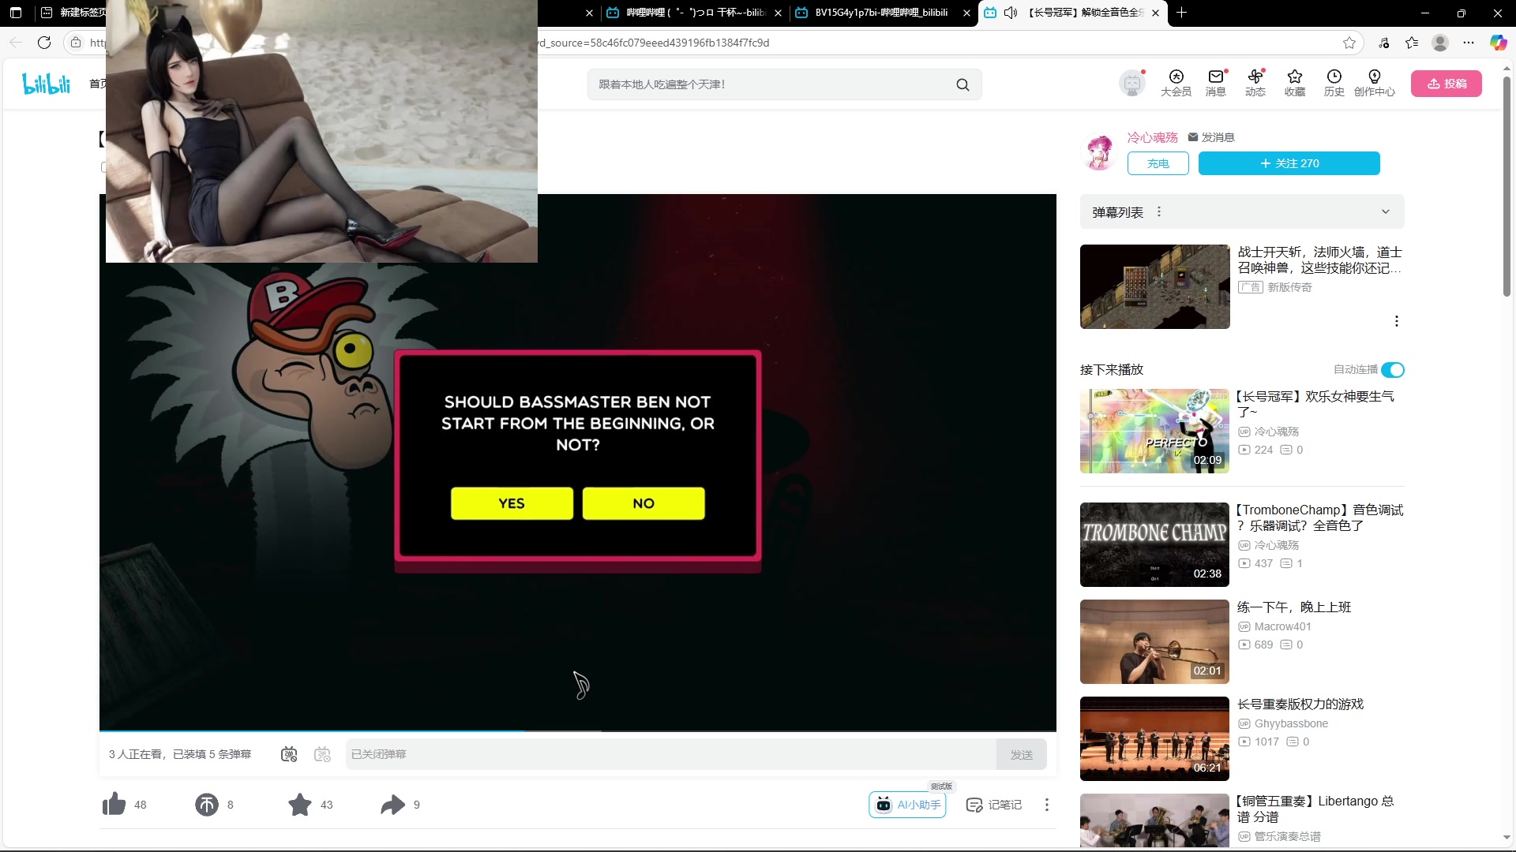1516x852 pixels.
Task: Open the 大会员 membership icon
Action: point(1176,83)
